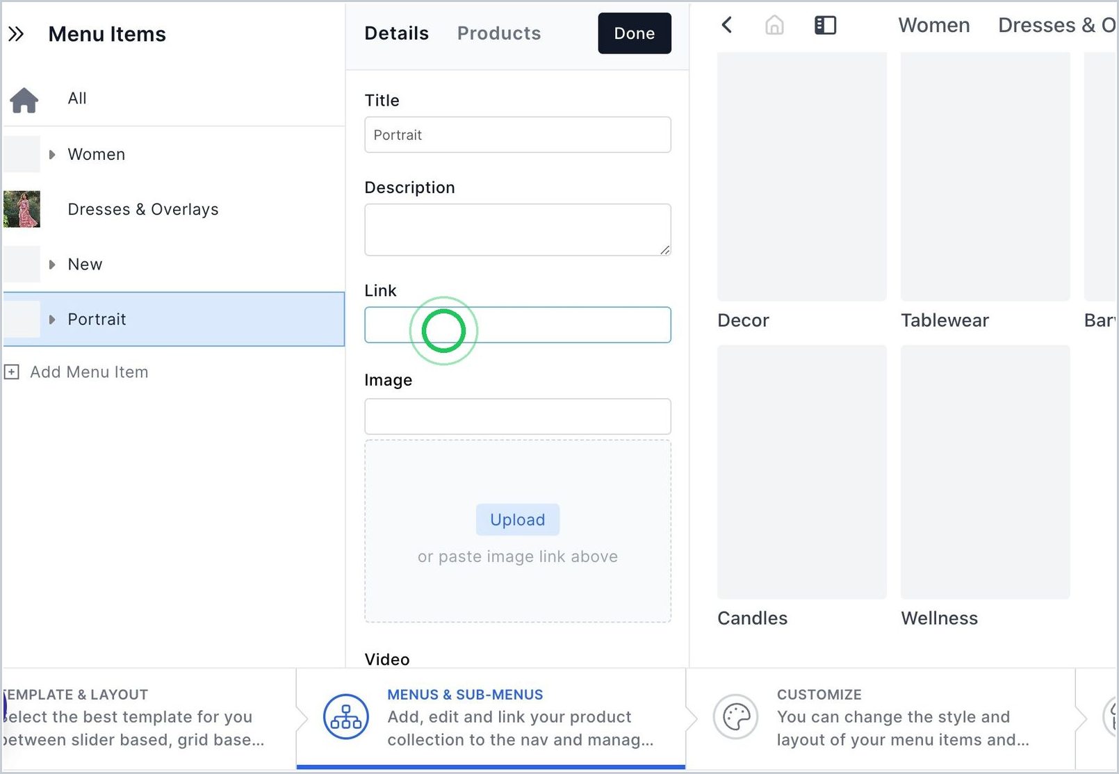This screenshot has width=1119, height=774.
Task: Expand the Portrait menu item
Action: (52, 320)
